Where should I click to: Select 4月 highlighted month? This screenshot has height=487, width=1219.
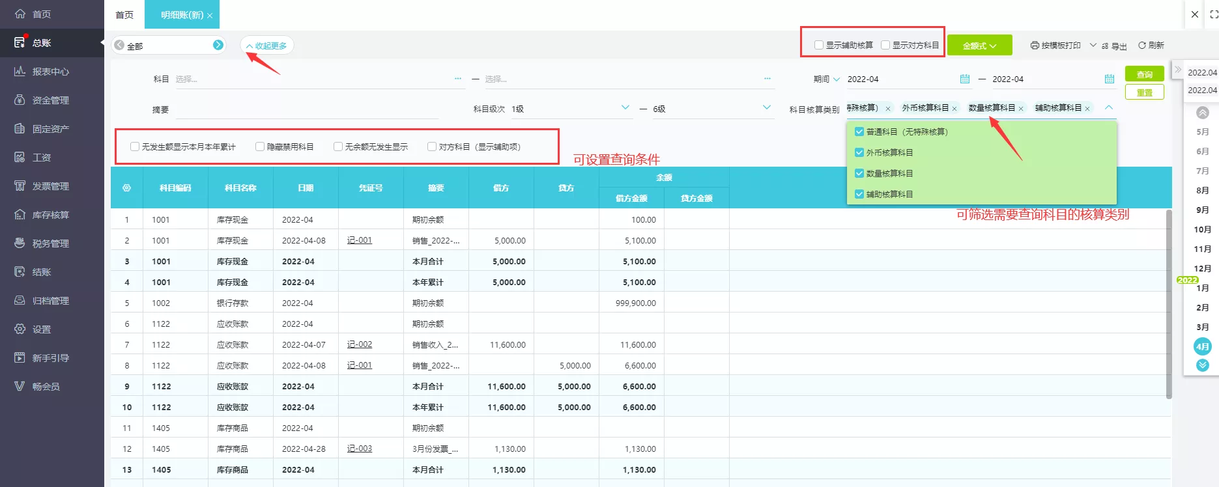click(1203, 346)
